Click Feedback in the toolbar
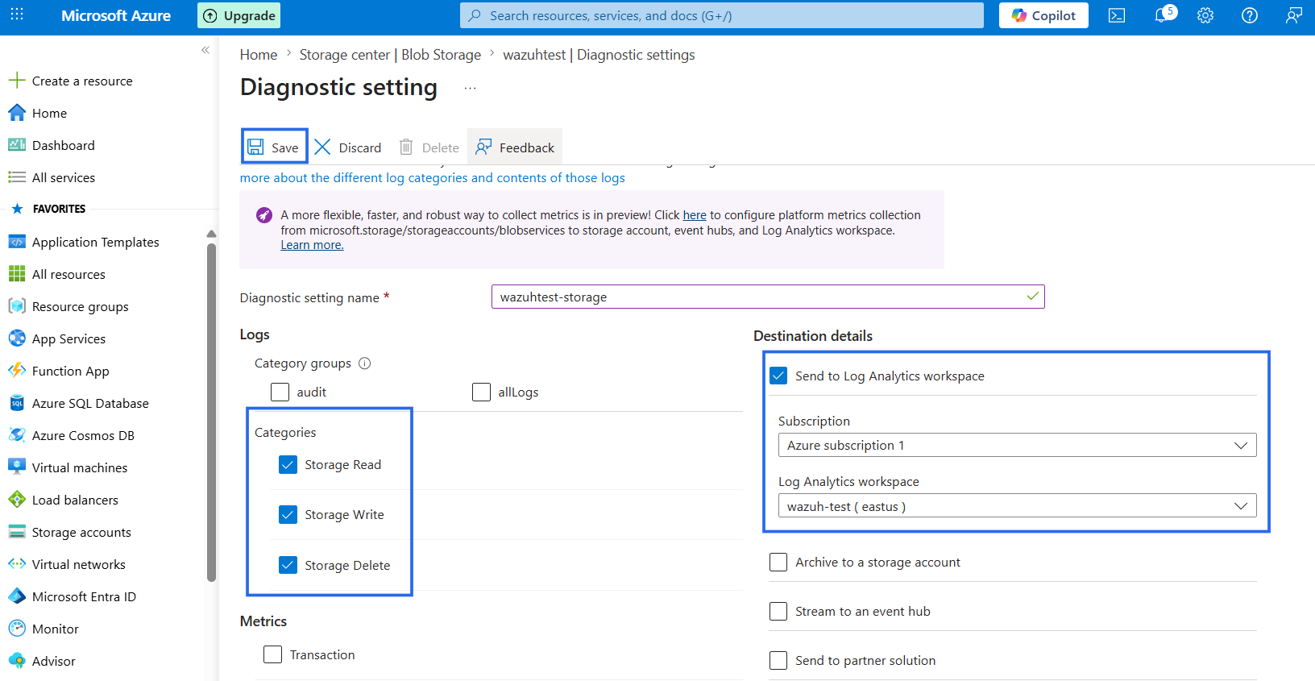This screenshot has height=681, width=1315. click(515, 147)
